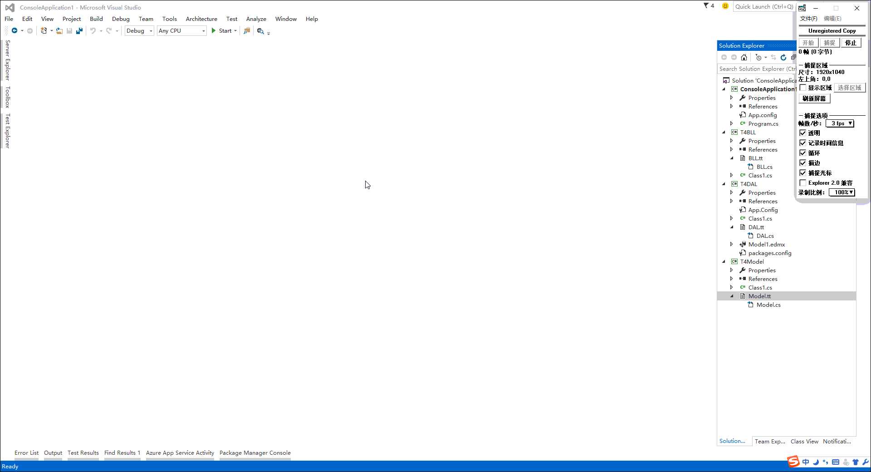The image size is (871, 472).
Task: Click the notifications flag icon
Action: click(706, 6)
